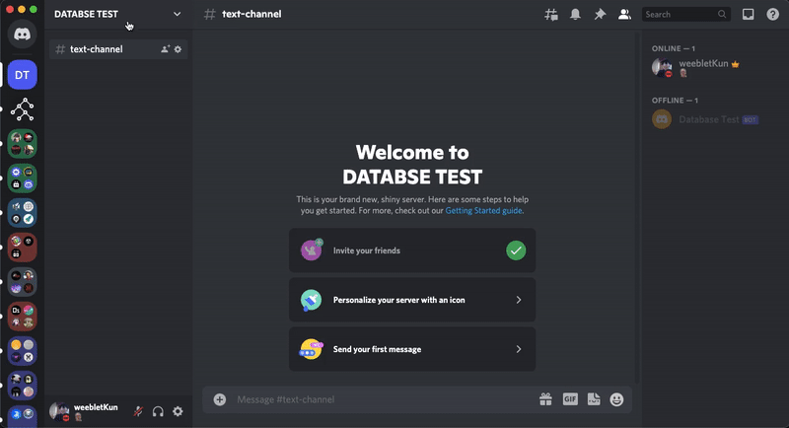Expand chevron on Send first message card
This screenshot has width=789, height=428.
tap(519, 349)
